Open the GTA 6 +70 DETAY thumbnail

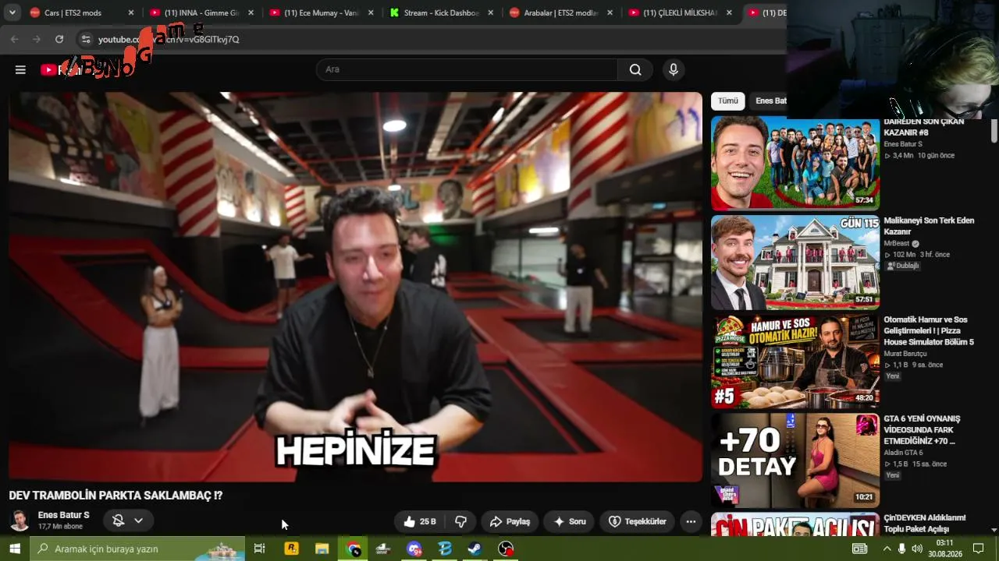click(x=795, y=460)
